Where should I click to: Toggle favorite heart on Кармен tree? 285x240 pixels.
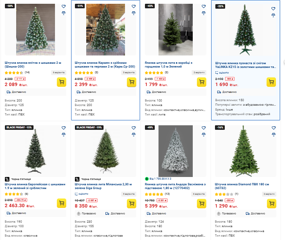click(134, 6)
